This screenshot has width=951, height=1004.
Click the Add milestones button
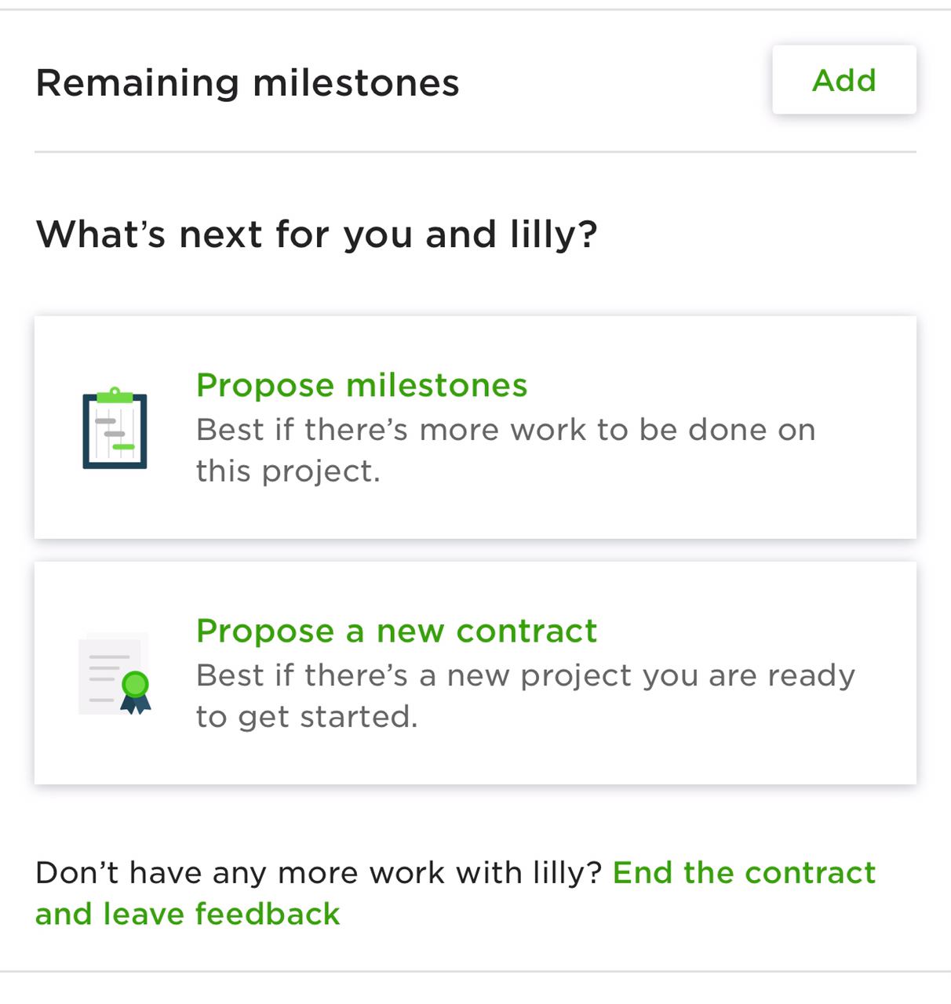[844, 80]
